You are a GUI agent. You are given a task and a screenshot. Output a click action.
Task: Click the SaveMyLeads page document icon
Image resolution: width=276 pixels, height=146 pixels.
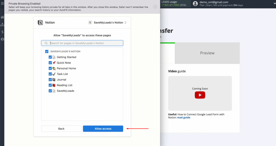tap(54, 91)
